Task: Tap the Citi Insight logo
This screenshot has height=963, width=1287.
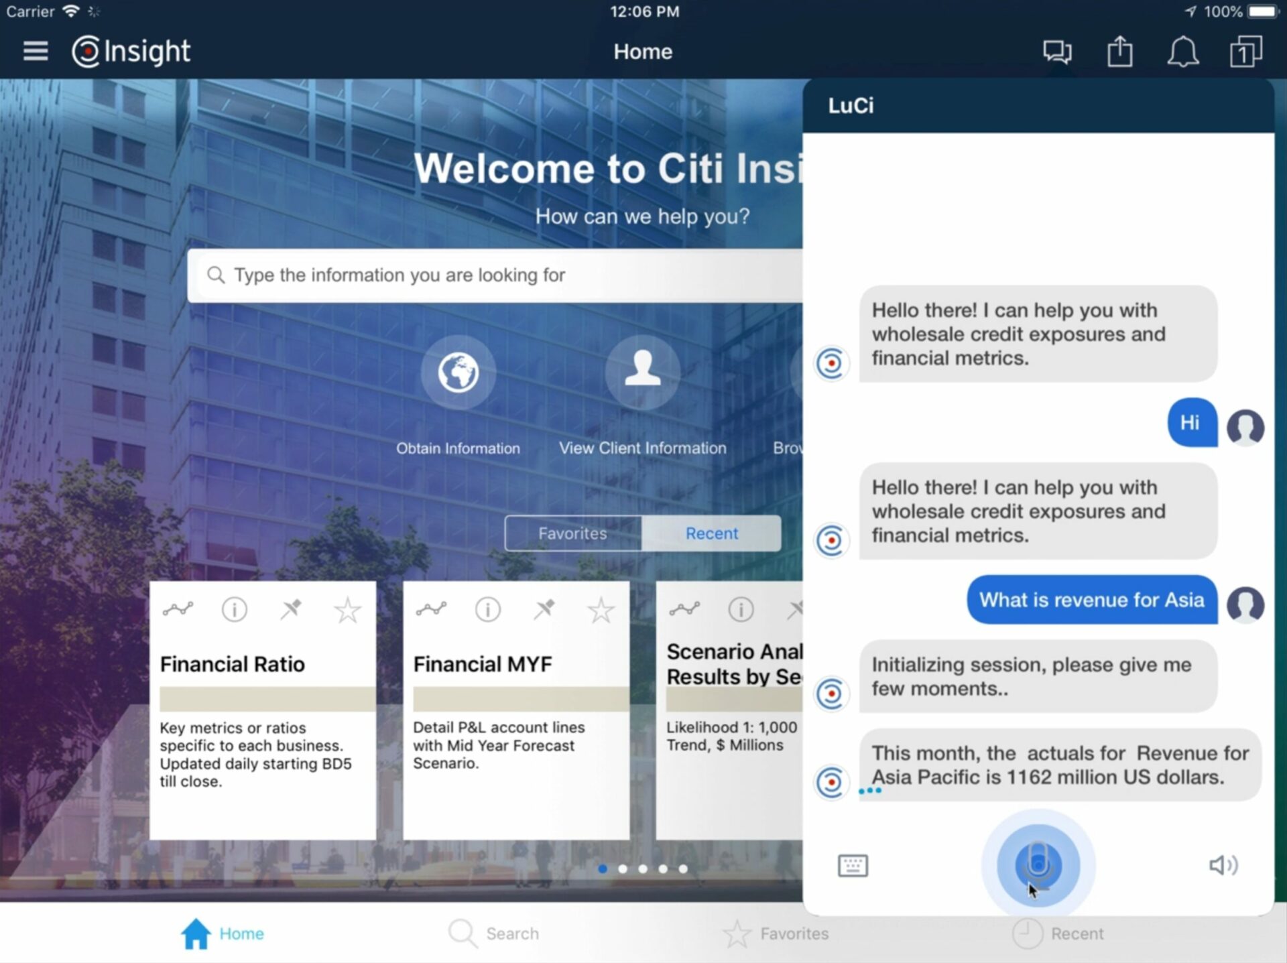Action: pyautogui.click(x=131, y=52)
